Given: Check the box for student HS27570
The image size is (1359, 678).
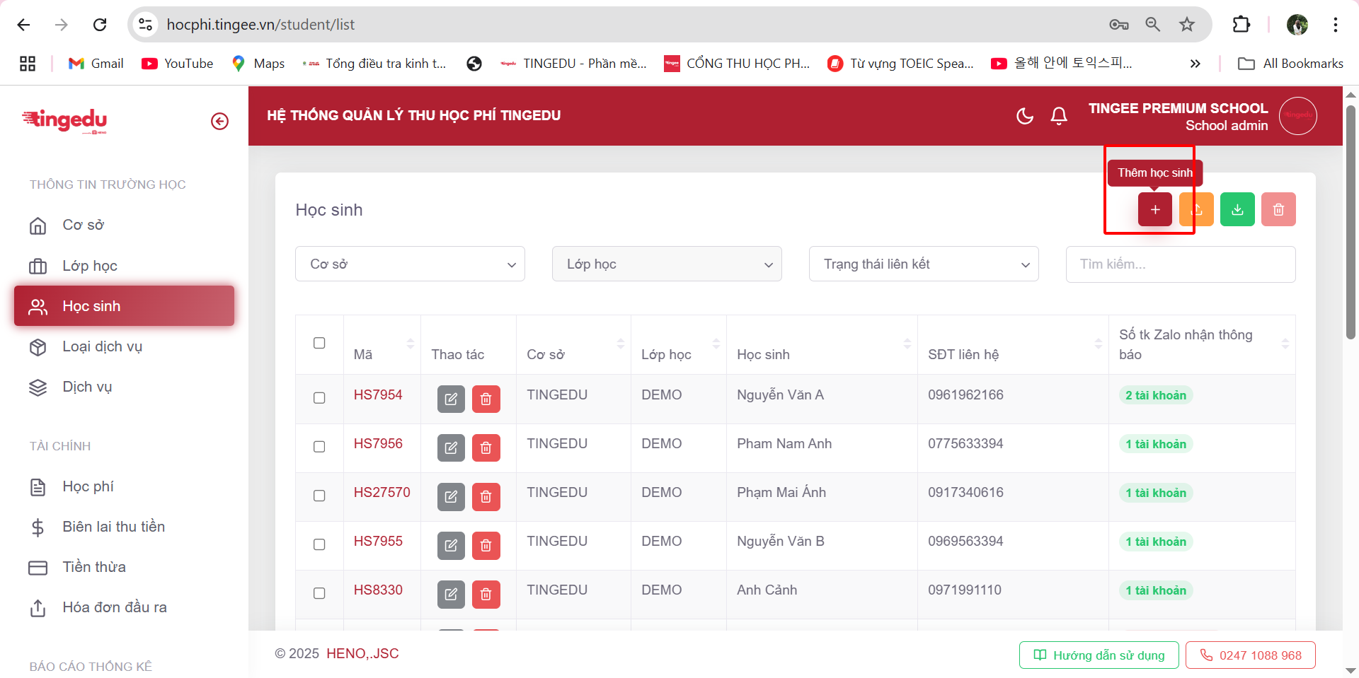Looking at the screenshot, I should click(x=319, y=496).
